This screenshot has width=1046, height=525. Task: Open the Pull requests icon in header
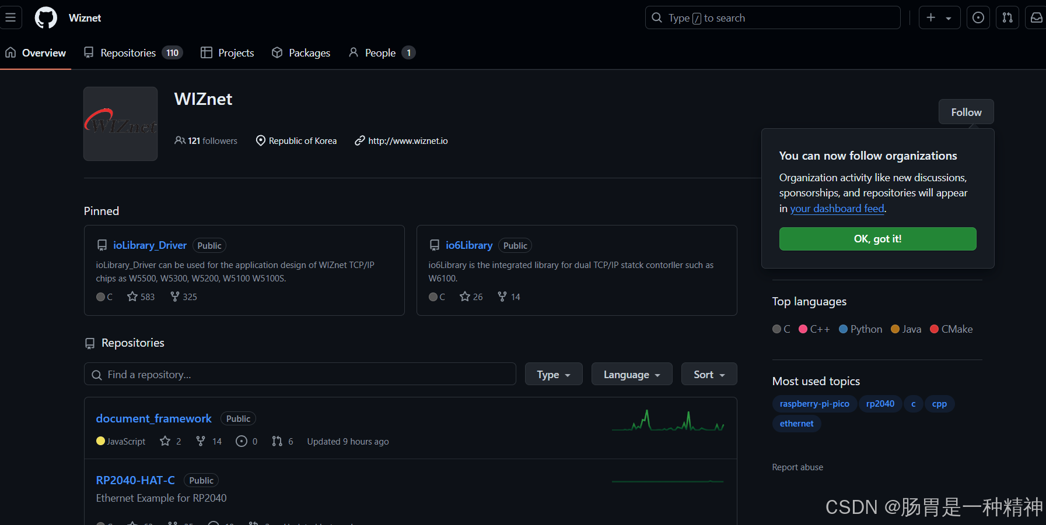pos(1007,17)
